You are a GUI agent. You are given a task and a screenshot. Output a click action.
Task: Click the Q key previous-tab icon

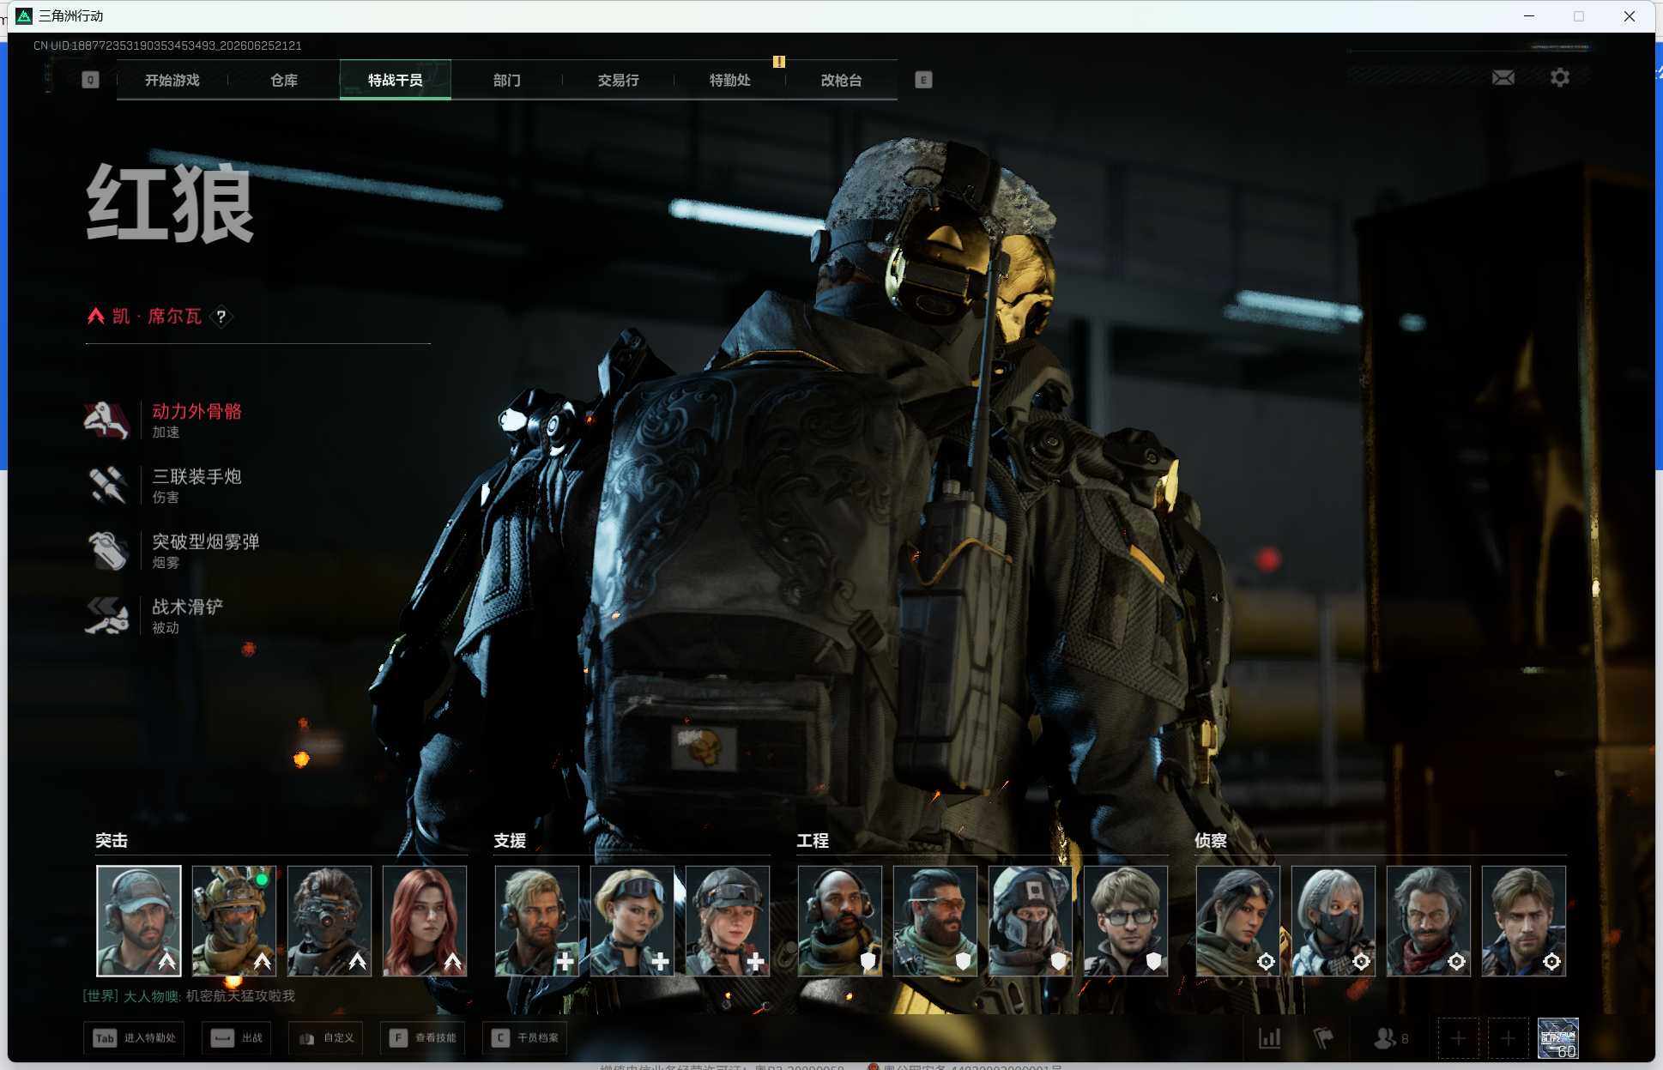(x=90, y=80)
